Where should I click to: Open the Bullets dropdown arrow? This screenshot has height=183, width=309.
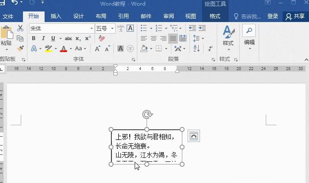[x=151, y=29]
